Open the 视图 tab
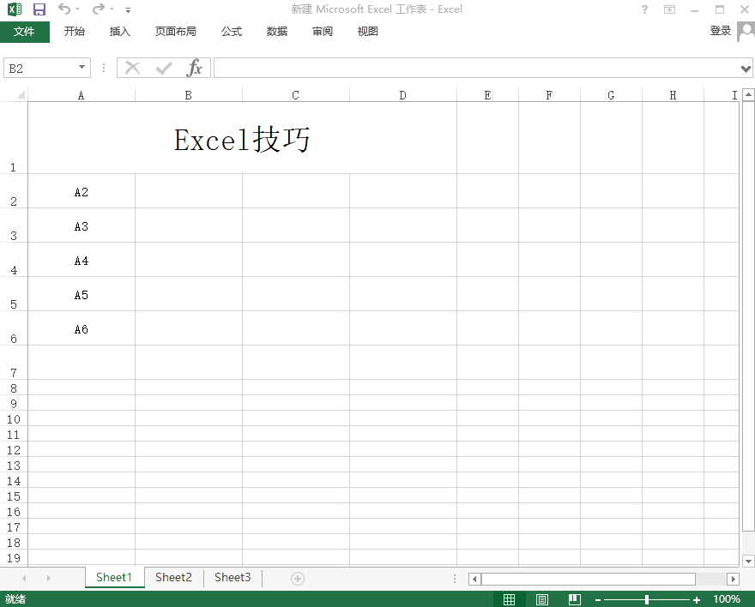This screenshot has width=755, height=607. (368, 32)
